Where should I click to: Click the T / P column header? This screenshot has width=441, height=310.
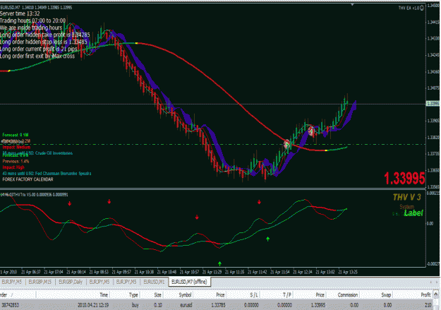coord(287,294)
